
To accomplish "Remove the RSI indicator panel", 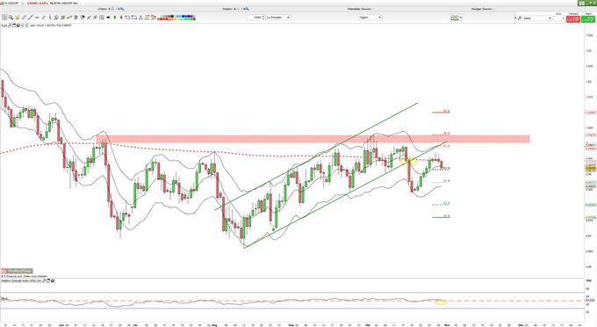I will 53,280.
